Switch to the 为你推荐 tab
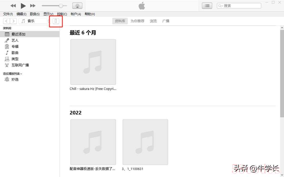Viewport: 284px width, 177px height. pos(138,21)
